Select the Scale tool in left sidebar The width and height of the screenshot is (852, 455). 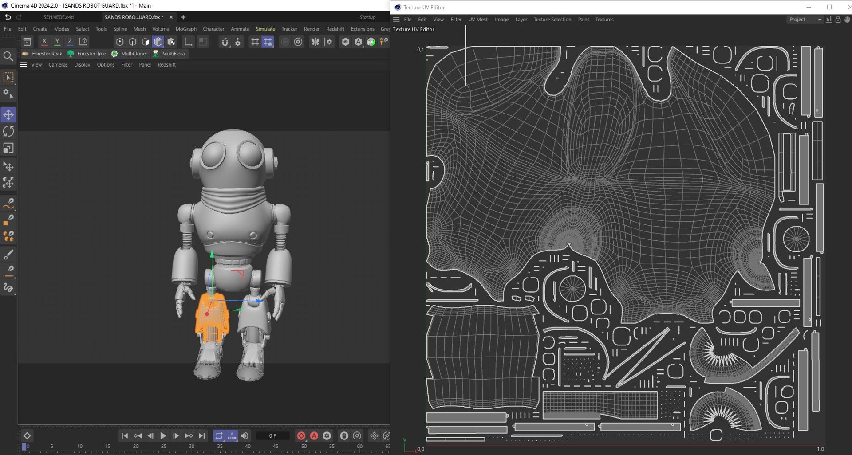click(8, 148)
